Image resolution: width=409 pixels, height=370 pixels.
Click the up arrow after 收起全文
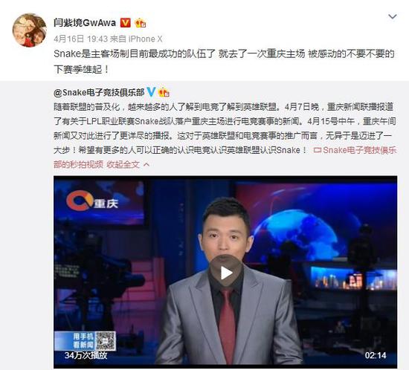[146, 165]
